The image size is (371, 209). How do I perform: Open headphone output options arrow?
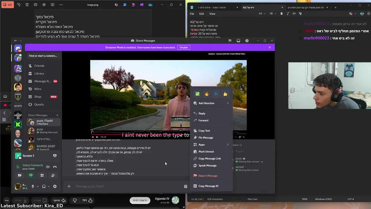pyautogui.click(x=48, y=186)
